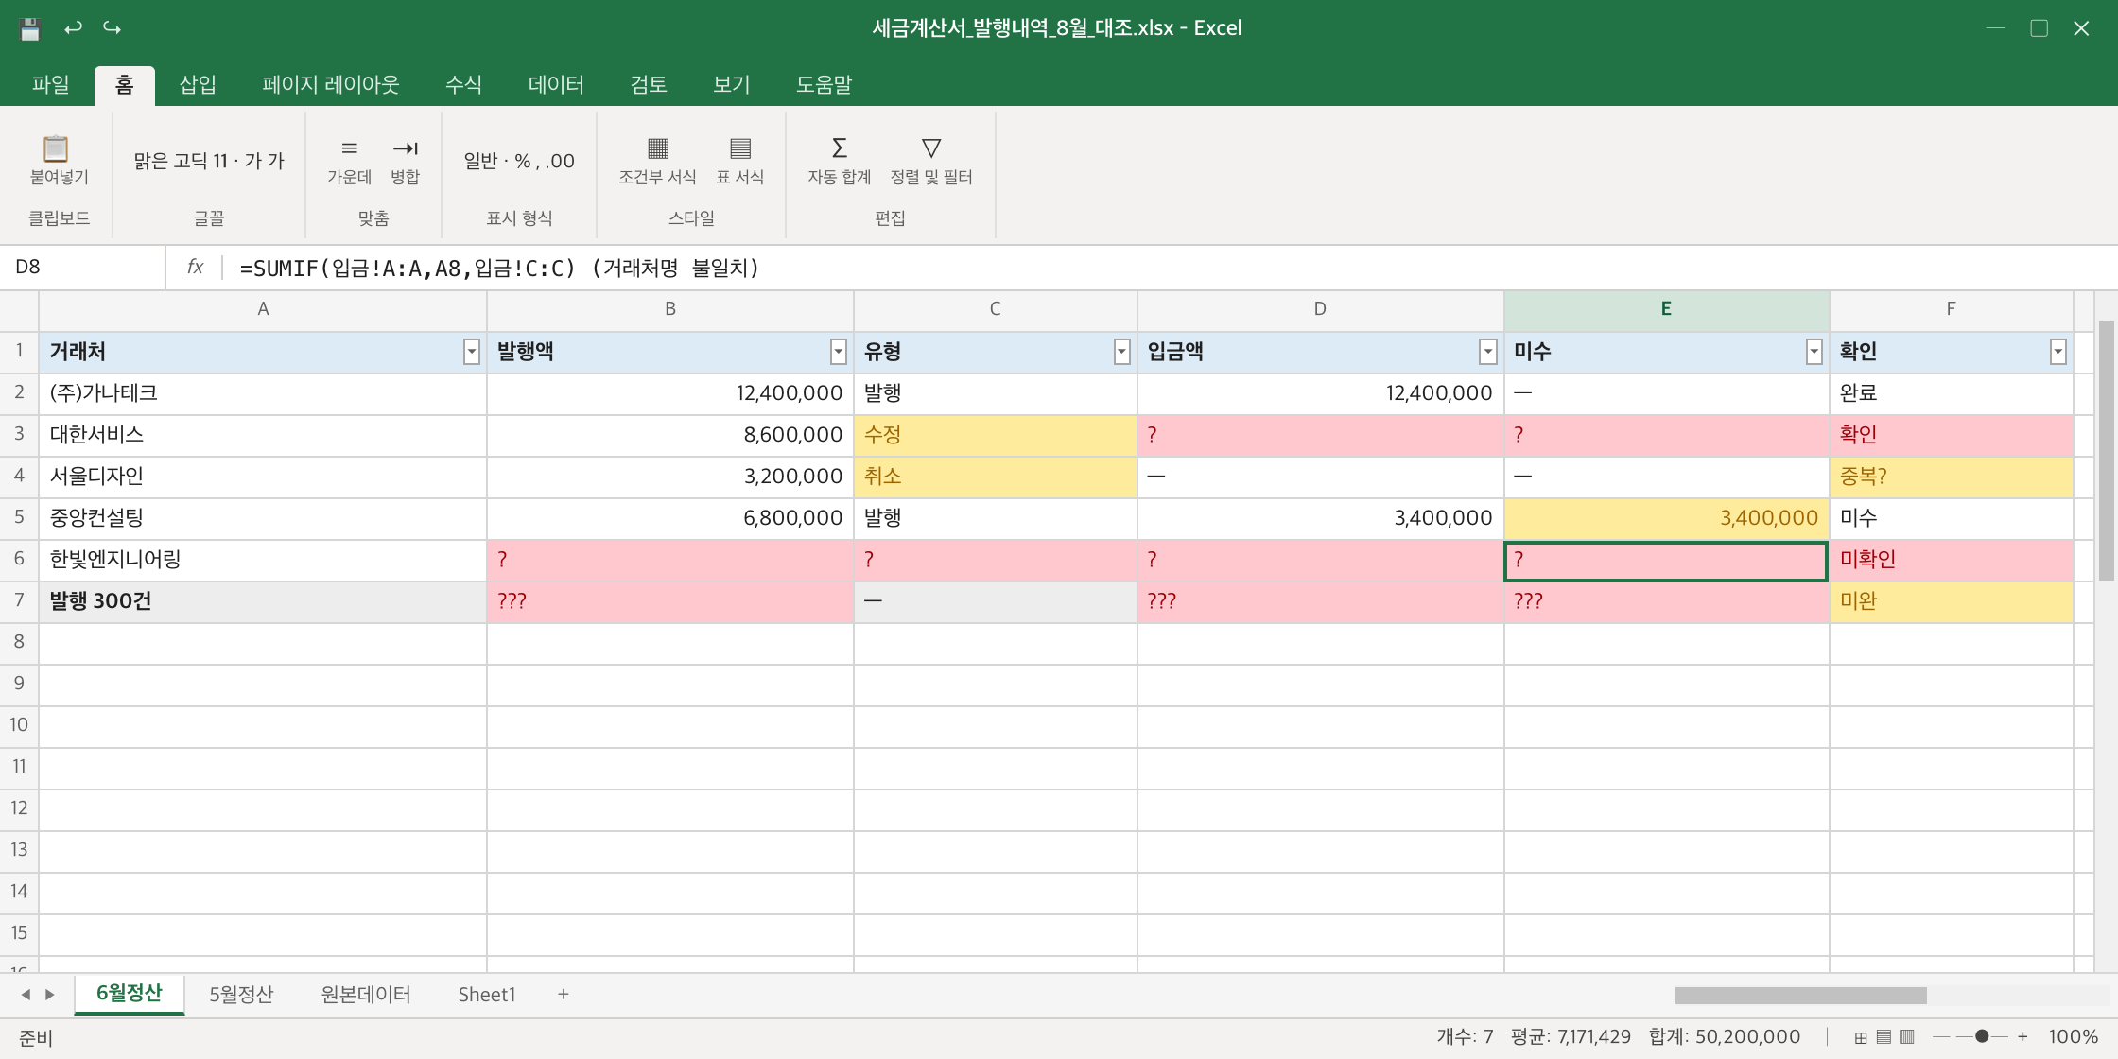
Task: Open the 유형 column filter dropdown
Action: tap(1121, 353)
